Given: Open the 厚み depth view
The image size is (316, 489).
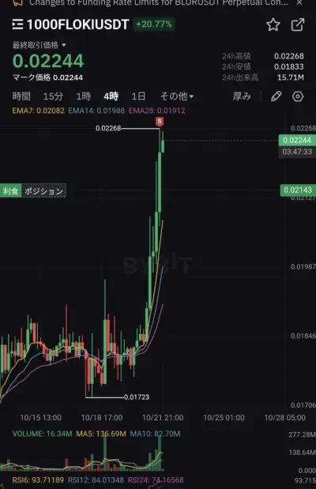Looking at the screenshot, I should [x=242, y=97].
